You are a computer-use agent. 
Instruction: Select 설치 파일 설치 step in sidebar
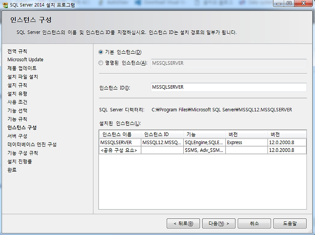[x=23, y=77]
